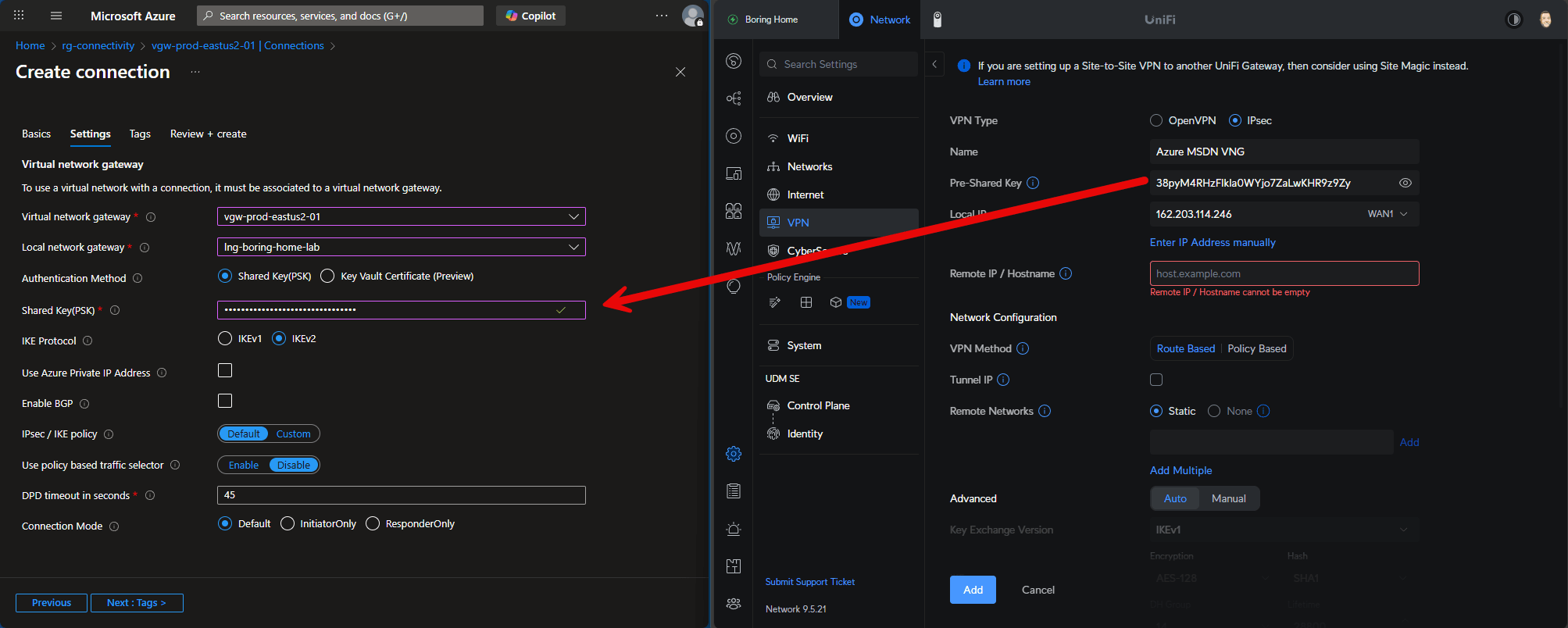Open Azure account avatar menu
The image size is (1568, 628).
coord(693,16)
